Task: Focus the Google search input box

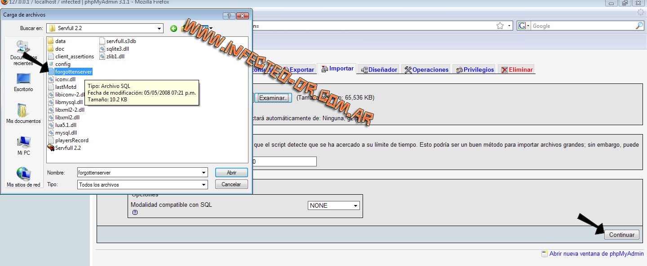Action: (583, 26)
